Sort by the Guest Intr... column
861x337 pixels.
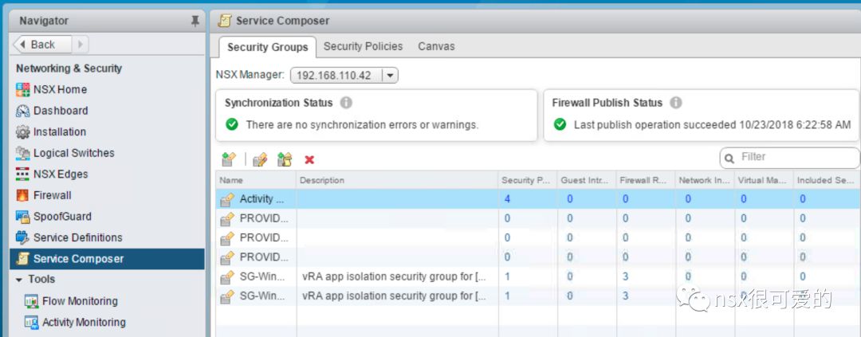[x=587, y=180]
